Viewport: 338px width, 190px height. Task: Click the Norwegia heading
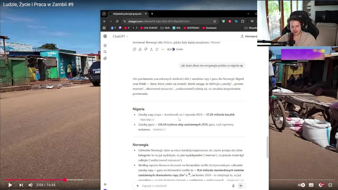[140, 145]
